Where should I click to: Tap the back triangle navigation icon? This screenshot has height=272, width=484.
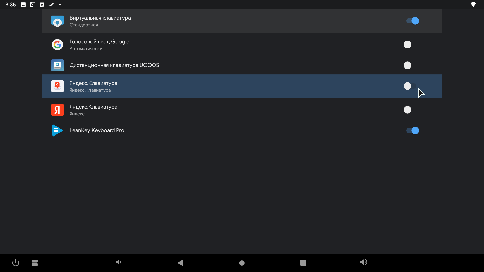point(180,263)
